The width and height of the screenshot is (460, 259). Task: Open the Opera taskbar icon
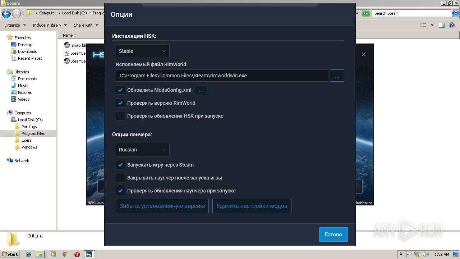(x=77, y=254)
